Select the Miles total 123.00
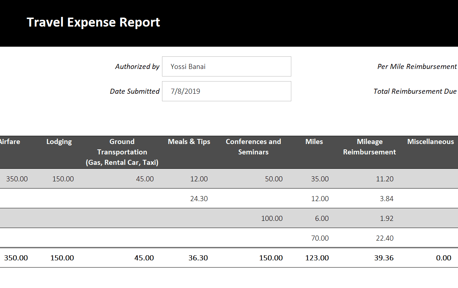The image size is (458, 288). point(317,258)
